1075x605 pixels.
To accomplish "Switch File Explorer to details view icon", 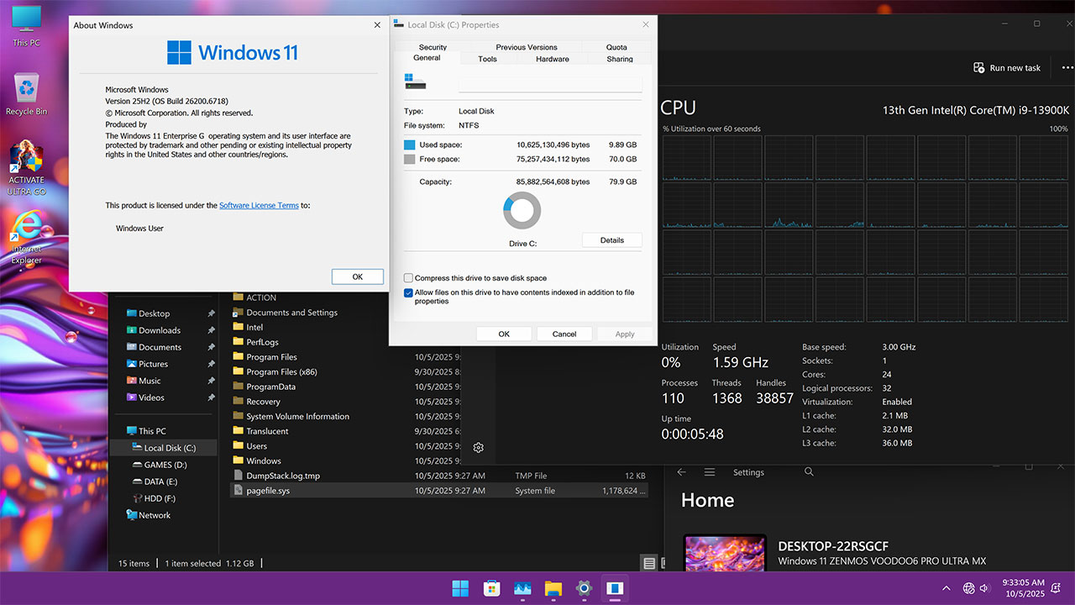I will pos(649,563).
